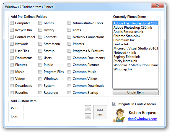Browse for a custom icon file
171x133 pixels.
[88, 116]
